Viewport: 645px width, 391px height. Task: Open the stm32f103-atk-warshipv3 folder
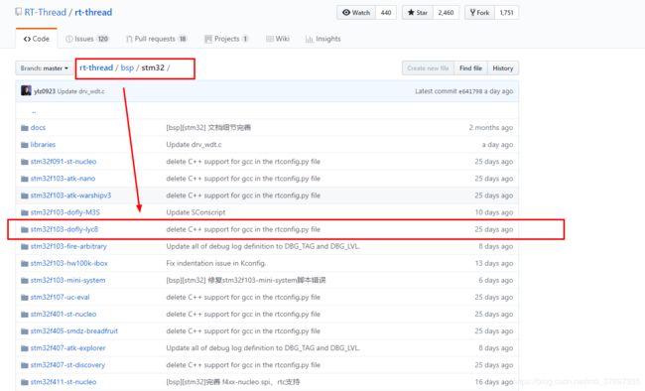coord(70,195)
